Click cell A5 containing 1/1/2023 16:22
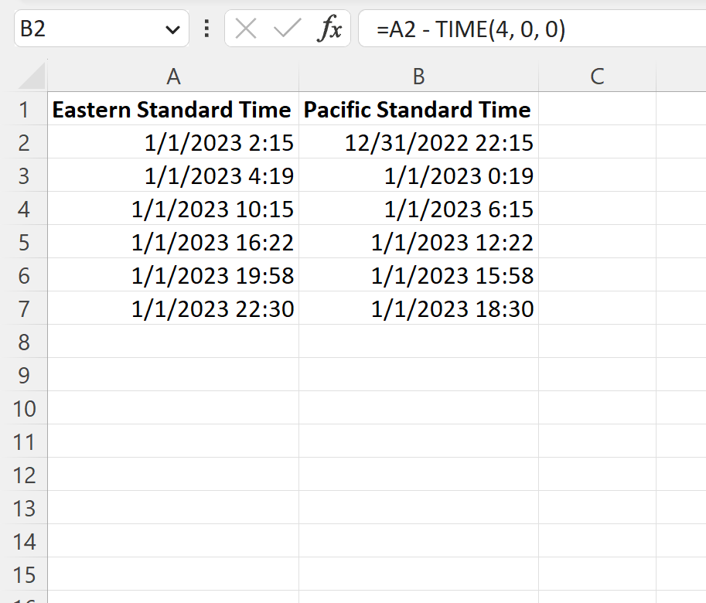Screen dimensions: 706x603 173,242
